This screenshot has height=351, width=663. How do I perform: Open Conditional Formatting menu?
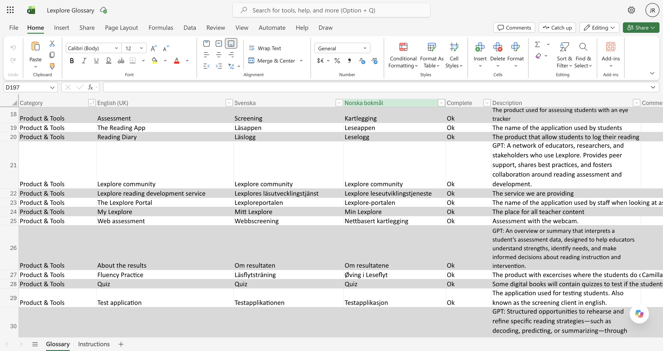pyautogui.click(x=403, y=55)
